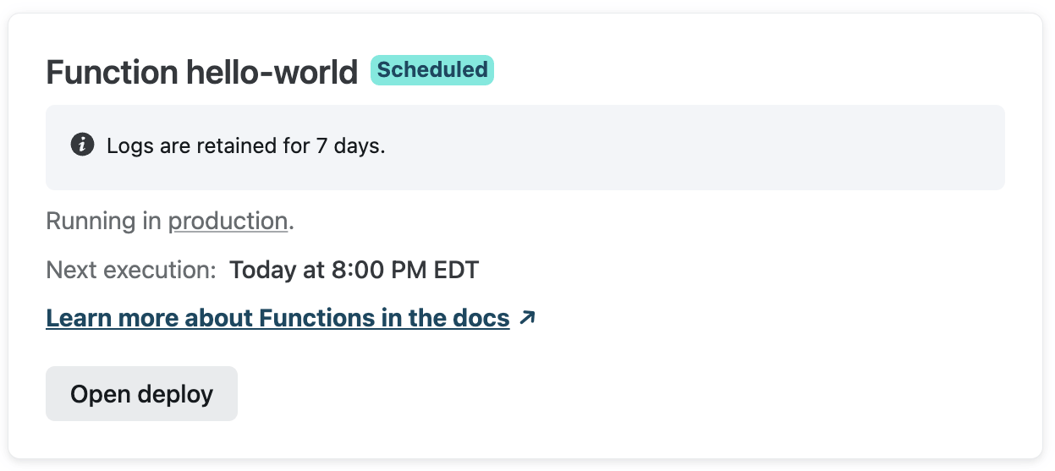
Task: Select the word Function in the heading
Action: (x=110, y=73)
